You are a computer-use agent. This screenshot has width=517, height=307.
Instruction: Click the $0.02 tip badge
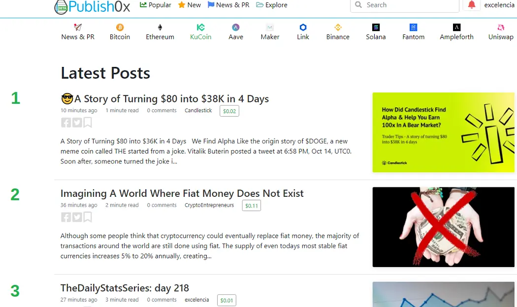pyautogui.click(x=229, y=111)
